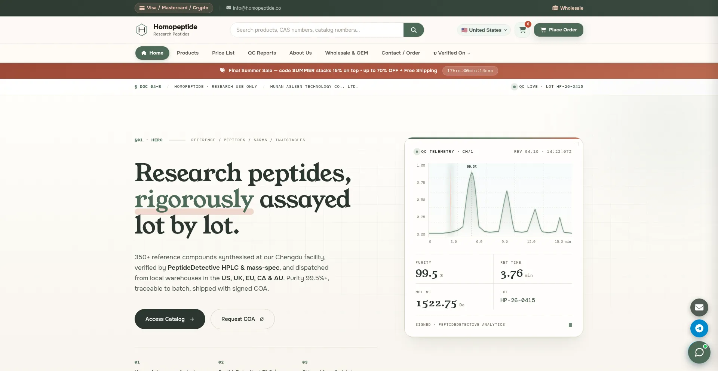
Task: Open the email contact floating icon
Action: pyautogui.click(x=699, y=307)
